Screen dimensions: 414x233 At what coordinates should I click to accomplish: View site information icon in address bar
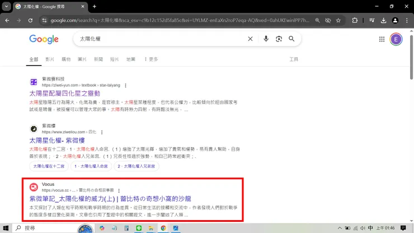[x=44, y=20]
